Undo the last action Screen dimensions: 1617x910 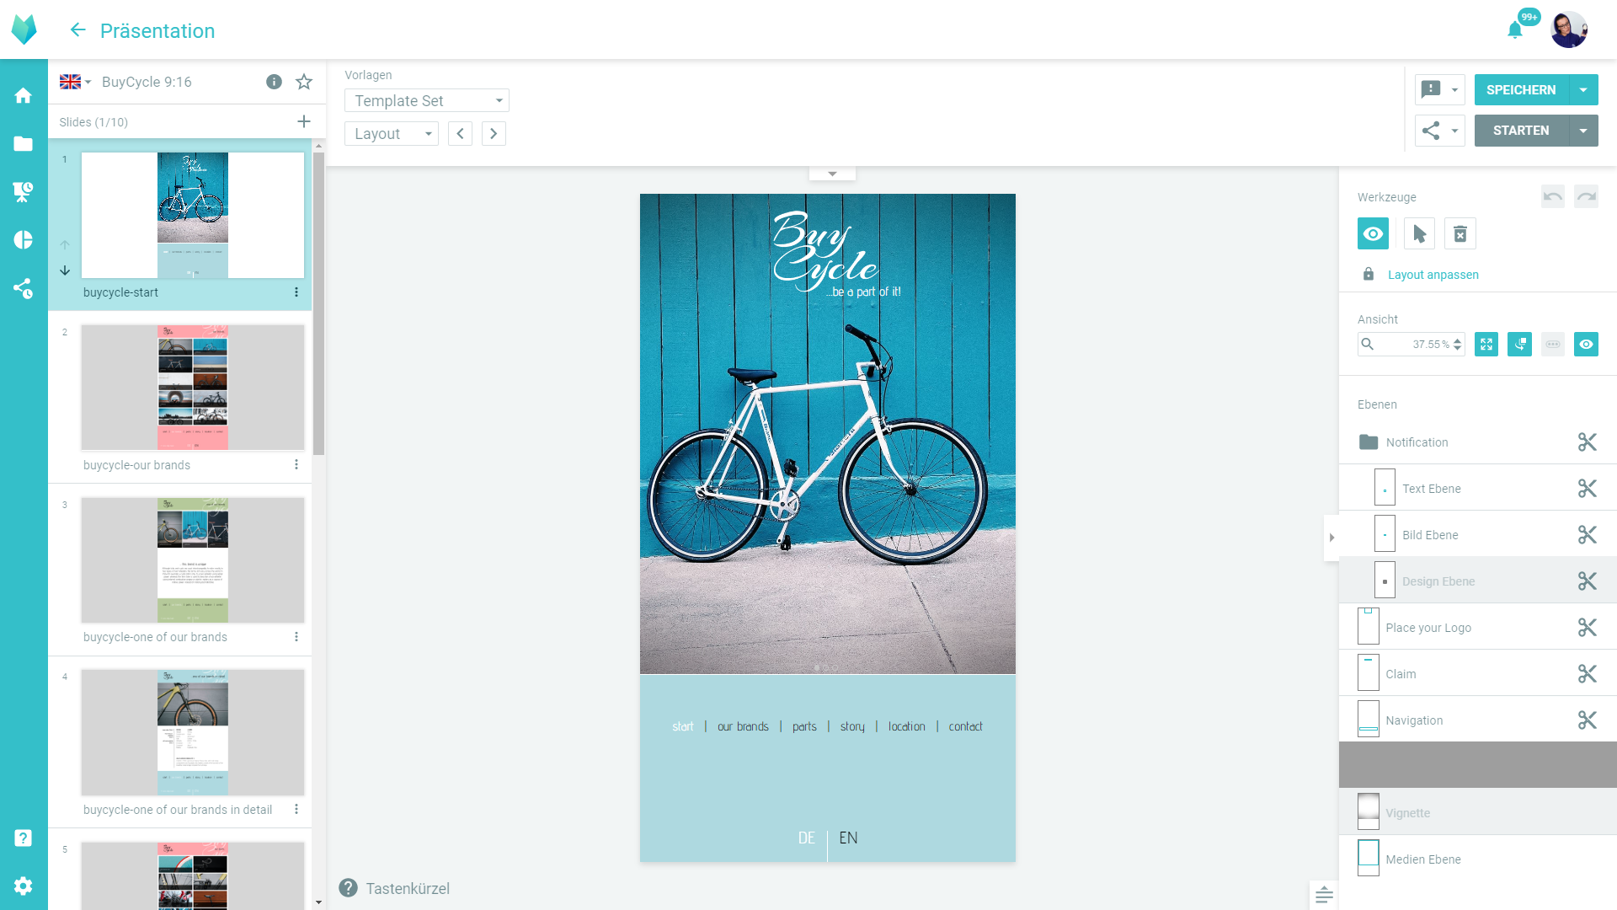point(1553,196)
